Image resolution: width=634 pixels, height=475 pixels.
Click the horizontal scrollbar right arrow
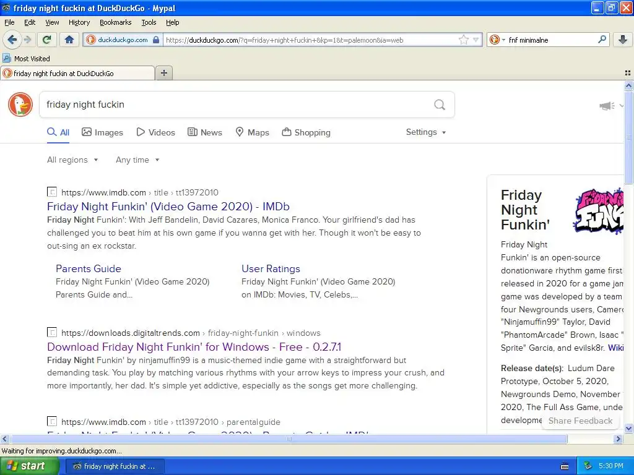pyautogui.click(x=618, y=439)
